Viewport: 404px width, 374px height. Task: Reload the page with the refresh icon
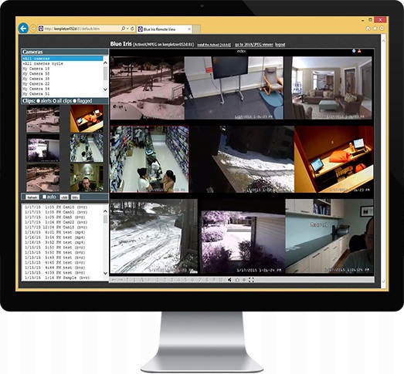click(132, 29)
